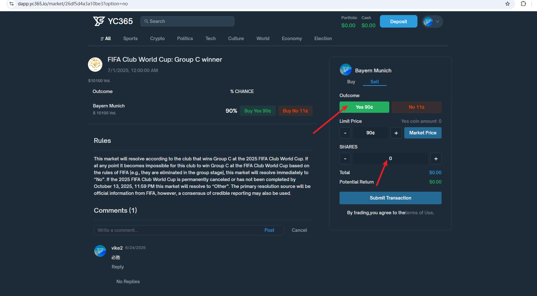Screen dimensions: 537x296
Task: Decrease limit price with minus button
Action: coord(345,133)
